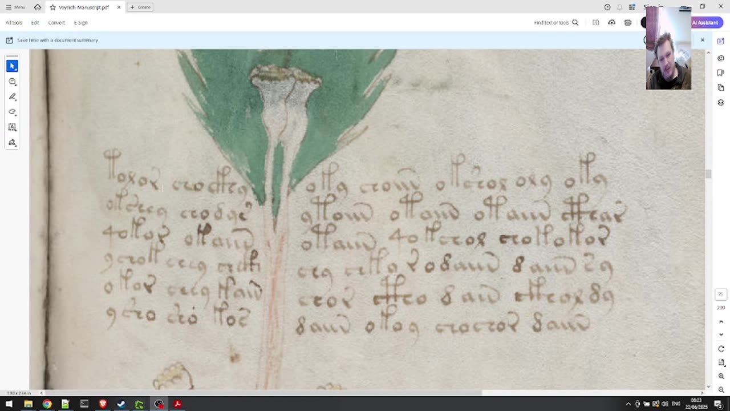
Task: Click the print icon
Action: (x=627, y=23)
